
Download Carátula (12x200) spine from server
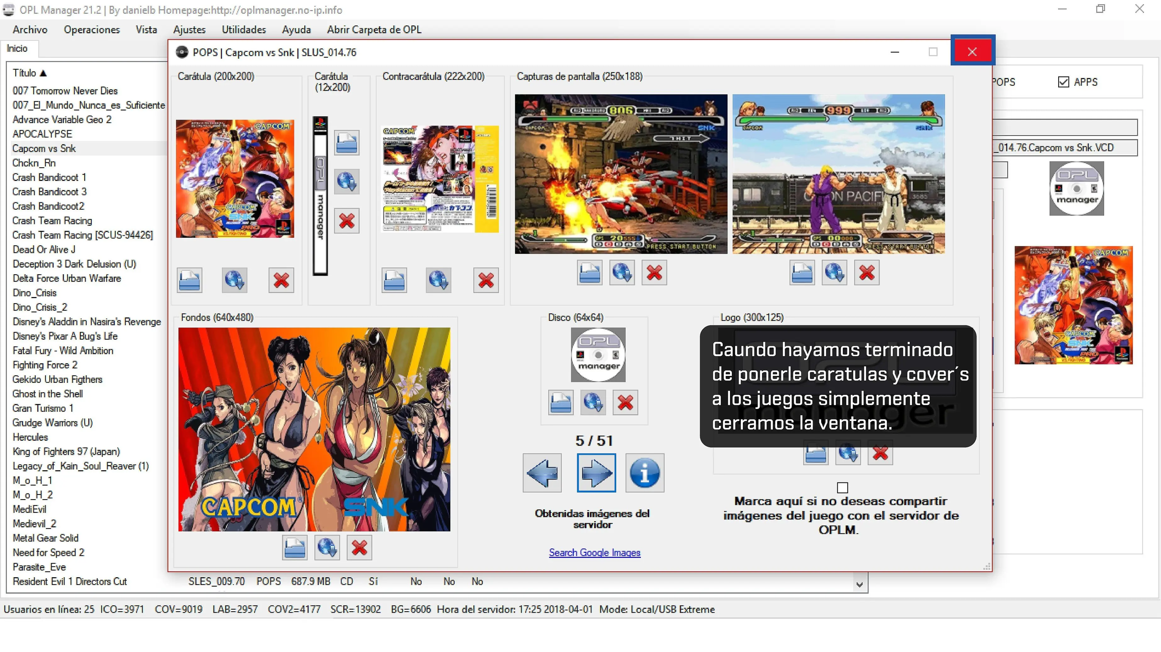click(346, 182)
